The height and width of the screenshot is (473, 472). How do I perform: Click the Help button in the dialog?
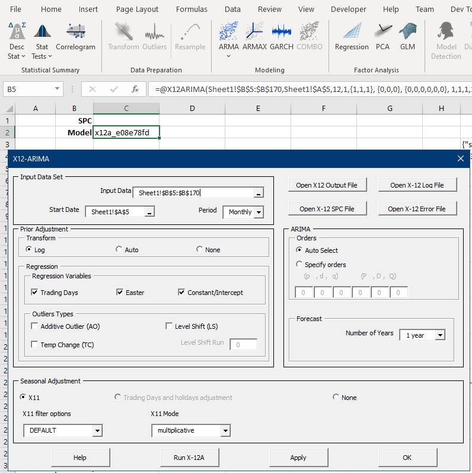coord(80,458)
